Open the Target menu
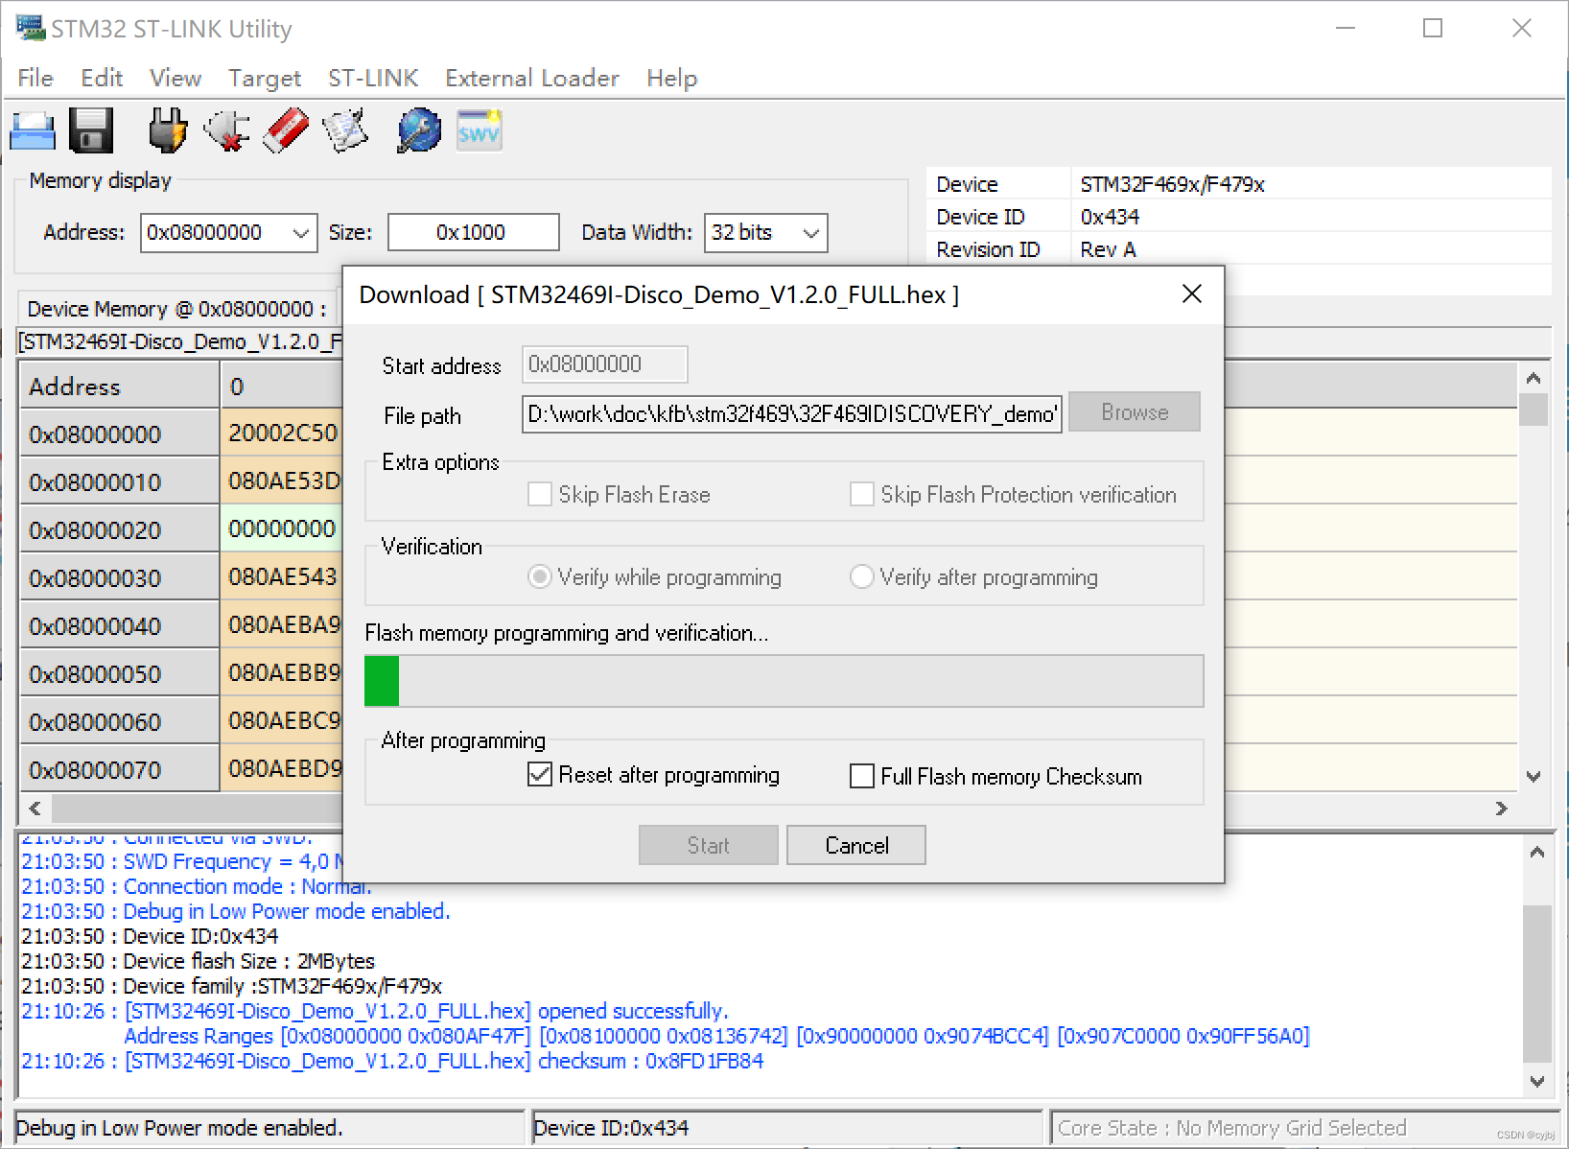1569x1149 pixels. tap(265, 78)
